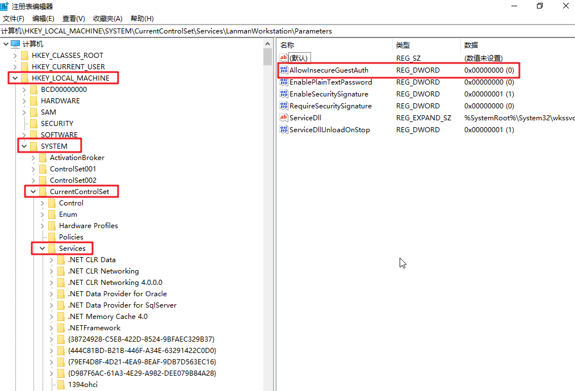Click the REG_EXPAND_SZ type cell
The image size is (575, 391).
coord(423,117)
